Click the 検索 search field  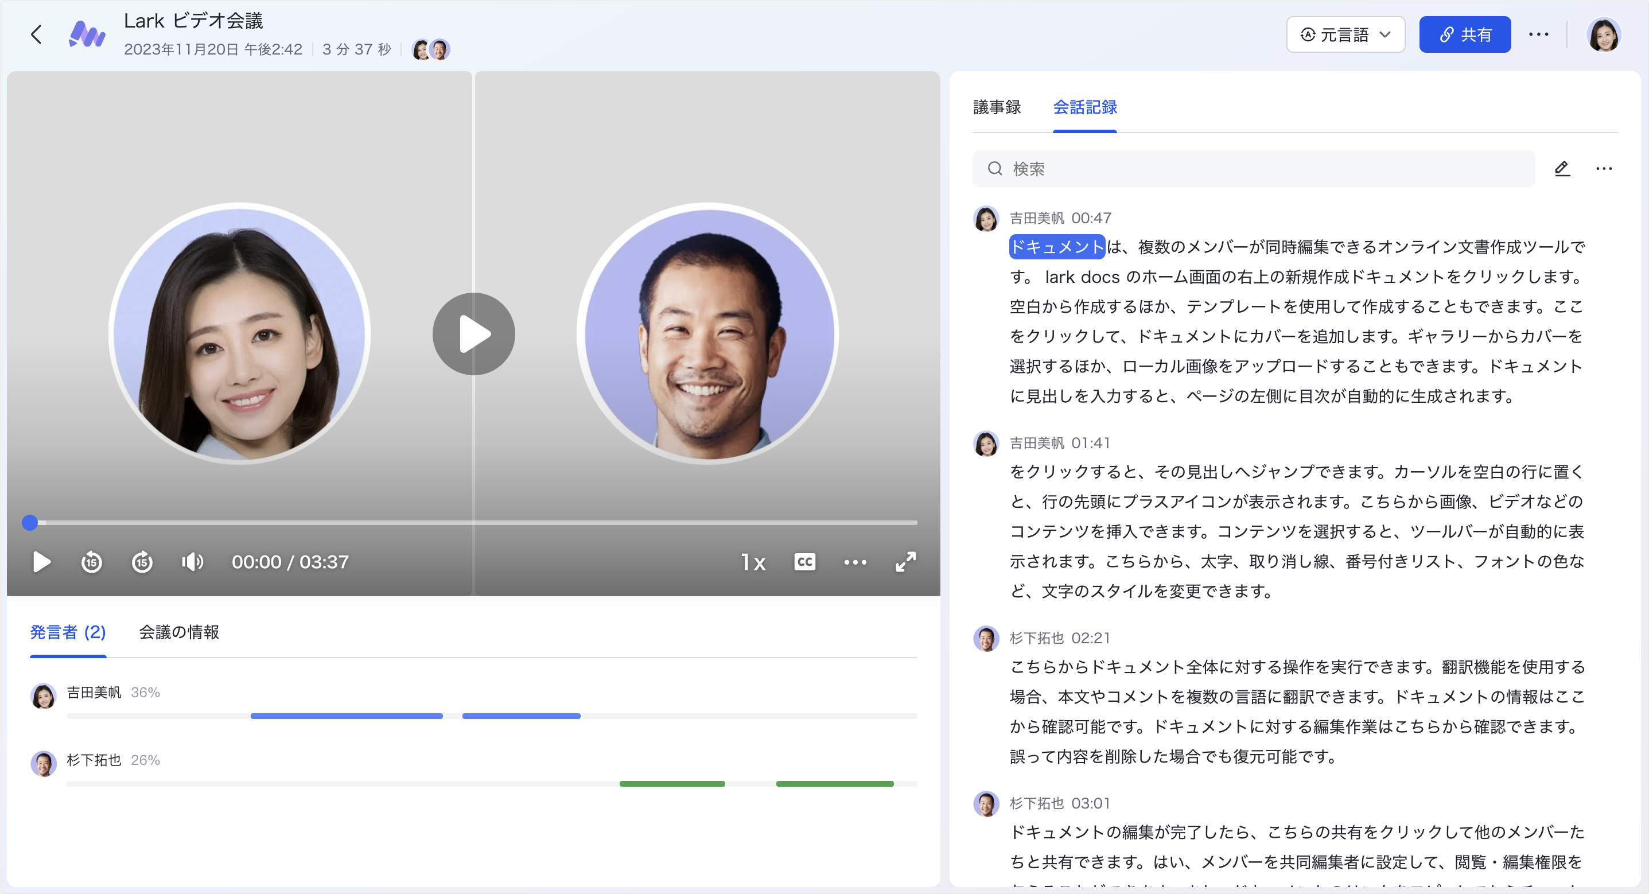pos(1253,169)
